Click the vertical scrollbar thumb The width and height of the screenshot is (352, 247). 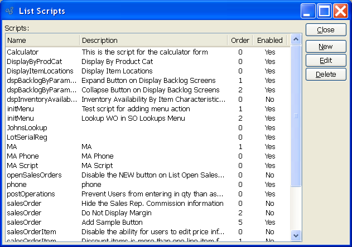(x=296, y=116)
